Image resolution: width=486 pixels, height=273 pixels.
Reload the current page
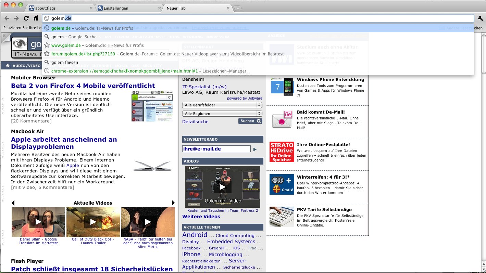pos(26,18)
